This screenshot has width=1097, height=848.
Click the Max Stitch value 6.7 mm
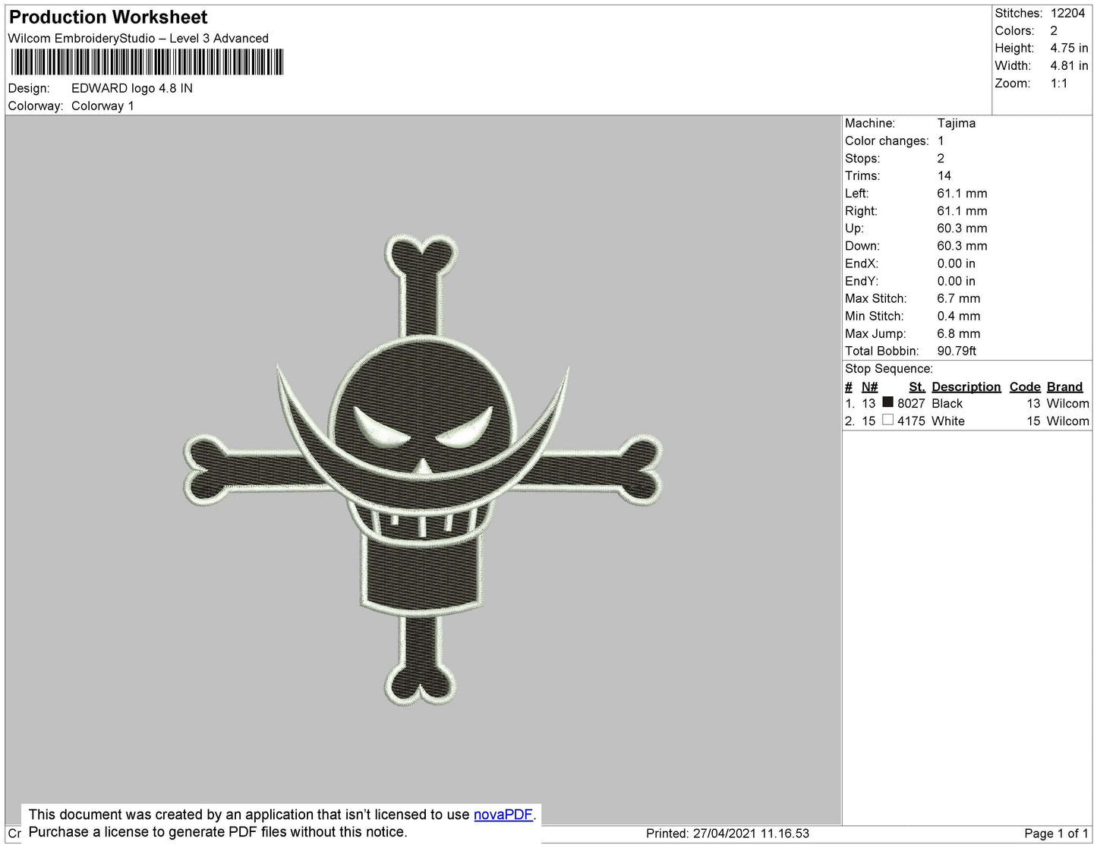(x=958, y=298)
